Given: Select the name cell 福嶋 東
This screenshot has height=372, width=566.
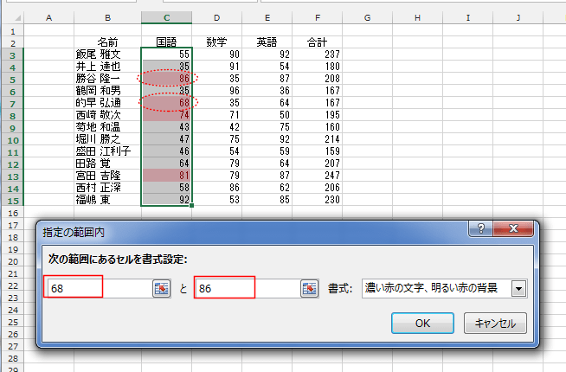Looking at the screenshot, I should [107, 200].
